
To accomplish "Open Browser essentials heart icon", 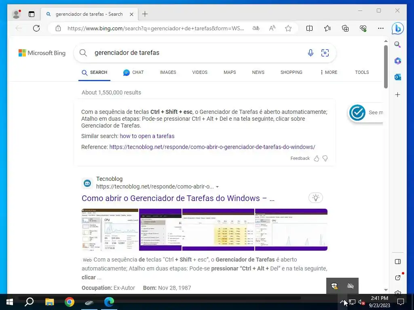I will pyautogui.click(x=363, y=28).
